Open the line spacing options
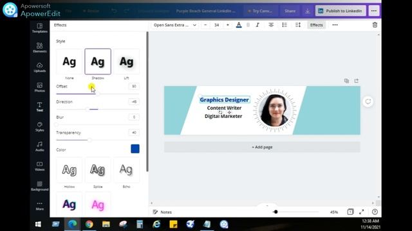 point(297,25)
